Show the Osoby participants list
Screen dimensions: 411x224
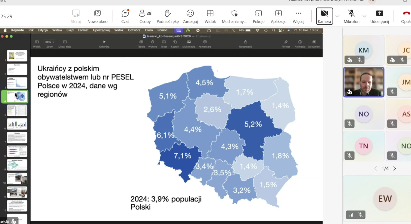point(145,16)
